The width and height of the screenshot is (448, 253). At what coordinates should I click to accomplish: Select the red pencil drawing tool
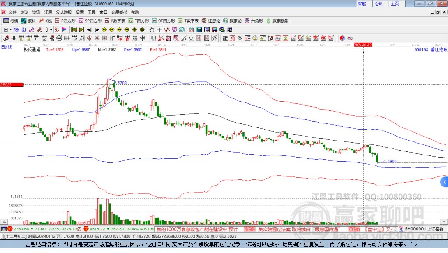6,39
